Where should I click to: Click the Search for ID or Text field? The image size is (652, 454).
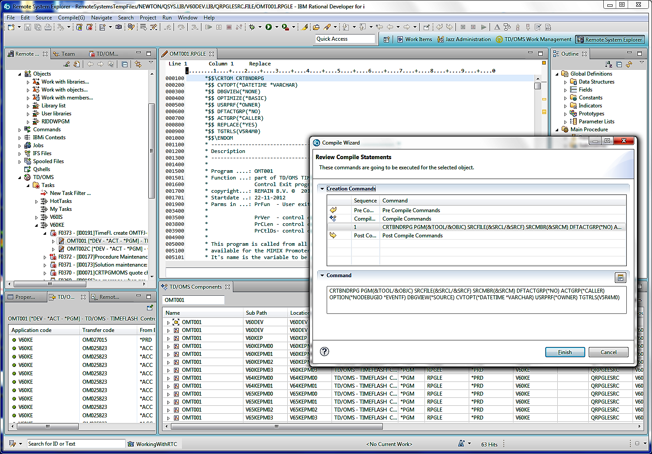point(75,443)
